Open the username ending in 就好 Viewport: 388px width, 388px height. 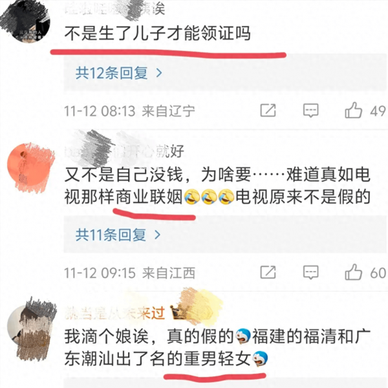click(x=124, y=151)
